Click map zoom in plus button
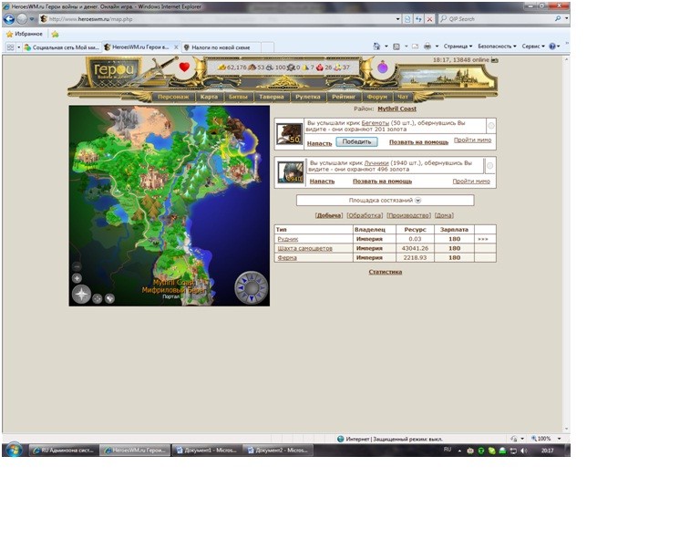The width and height of the screenshot is (700, 560). 77,278
